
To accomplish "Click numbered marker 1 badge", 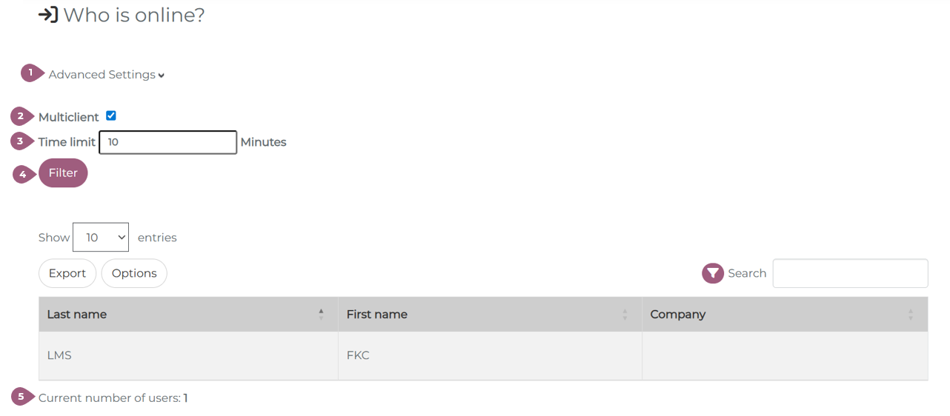I will (30, 73).
